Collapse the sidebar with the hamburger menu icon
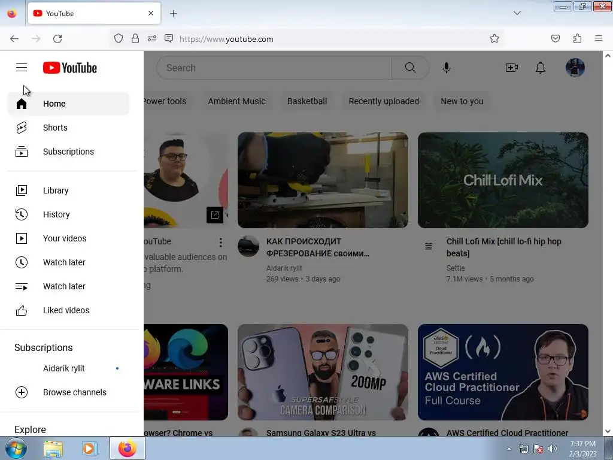The width and height of the screenshot is (613, 460). pos(22,68)
